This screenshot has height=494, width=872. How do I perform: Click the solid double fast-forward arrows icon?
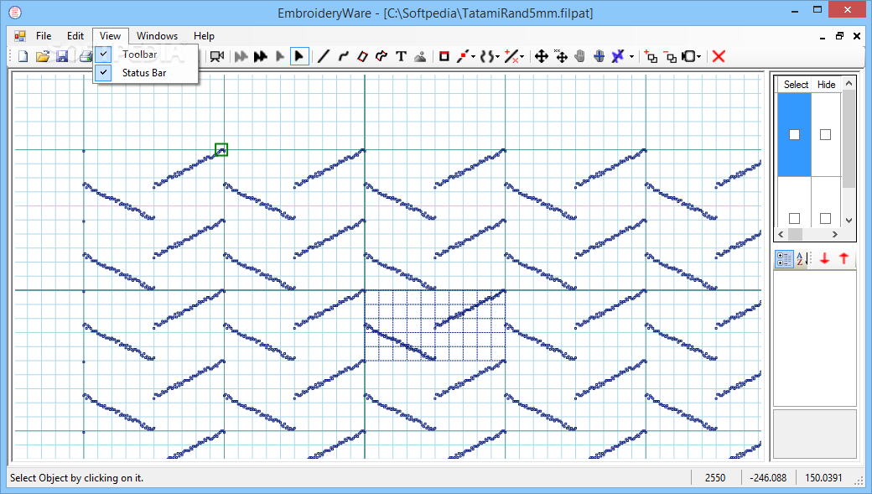(x=260, y=56)
